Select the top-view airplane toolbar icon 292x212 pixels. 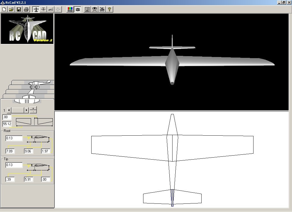[x=43, y=9]
